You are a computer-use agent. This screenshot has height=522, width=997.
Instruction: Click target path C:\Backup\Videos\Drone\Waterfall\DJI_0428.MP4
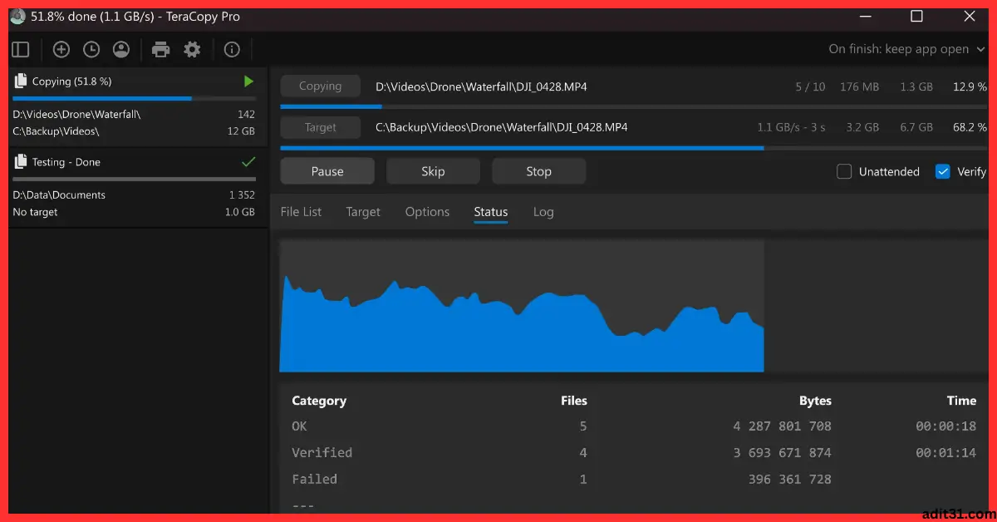pyautogui.click(x=502, y=127)
